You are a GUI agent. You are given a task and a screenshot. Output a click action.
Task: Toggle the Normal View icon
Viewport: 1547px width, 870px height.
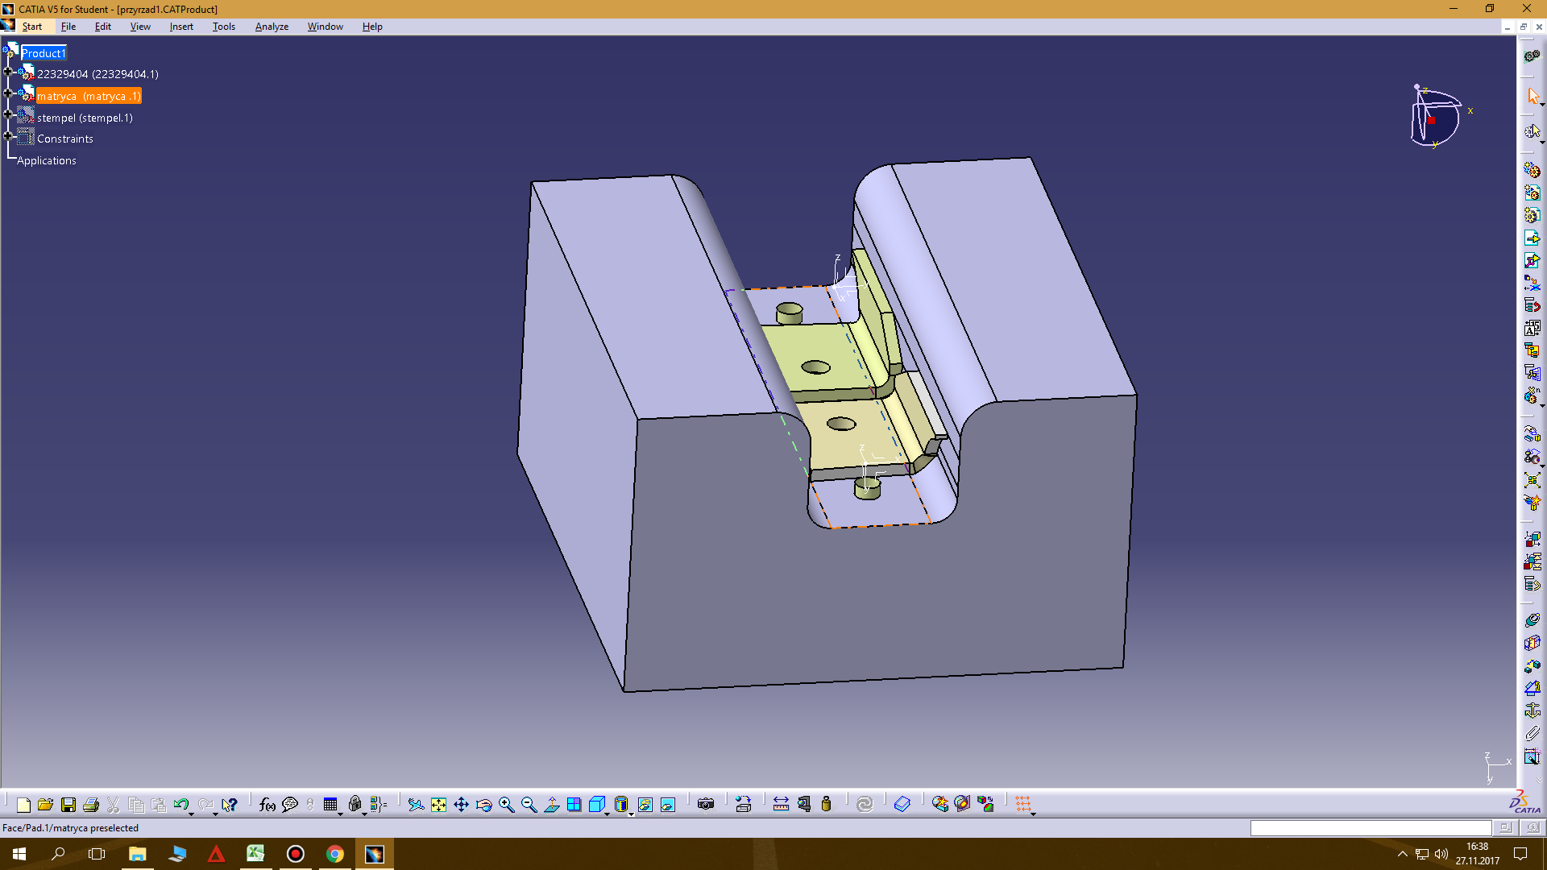[x=552, y=805]
